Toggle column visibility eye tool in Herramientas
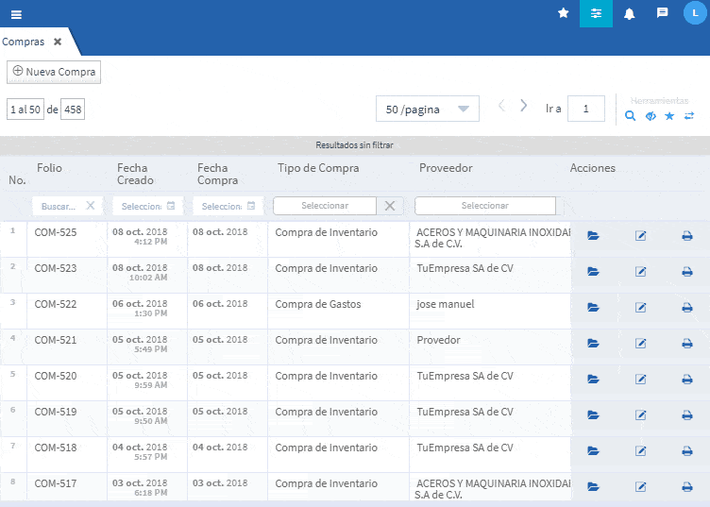Screen dimensions: 710x507 coord(651,116)
